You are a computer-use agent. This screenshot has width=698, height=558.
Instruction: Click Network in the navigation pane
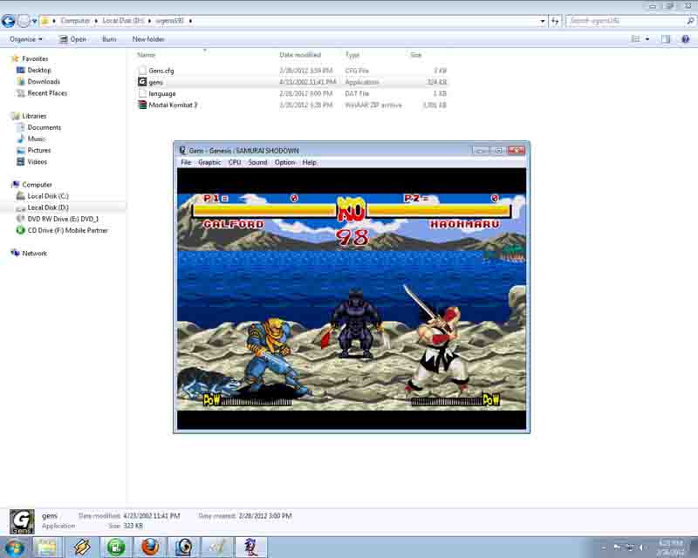click(x=34, y=253)
